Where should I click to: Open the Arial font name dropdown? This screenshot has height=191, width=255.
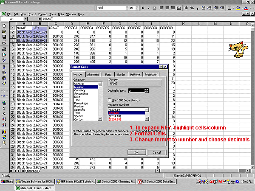pos(126,8)
